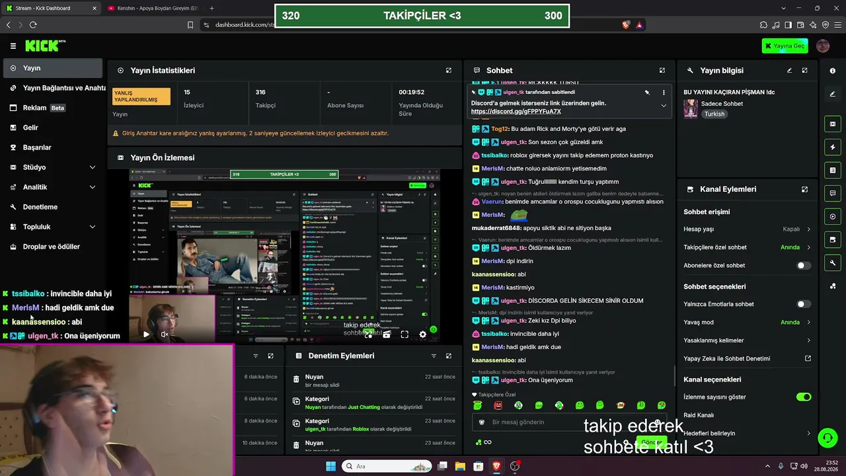Toggle the chat bubble widget in right sidebar
846x476 pixels.
coord(833,193)
